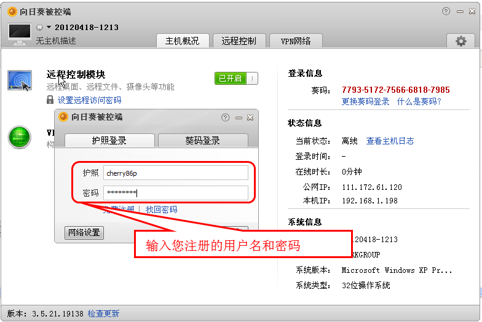
Task: Click the 32位操作系统 system type value
Action: pyautogui.click(x=366, y=285)
